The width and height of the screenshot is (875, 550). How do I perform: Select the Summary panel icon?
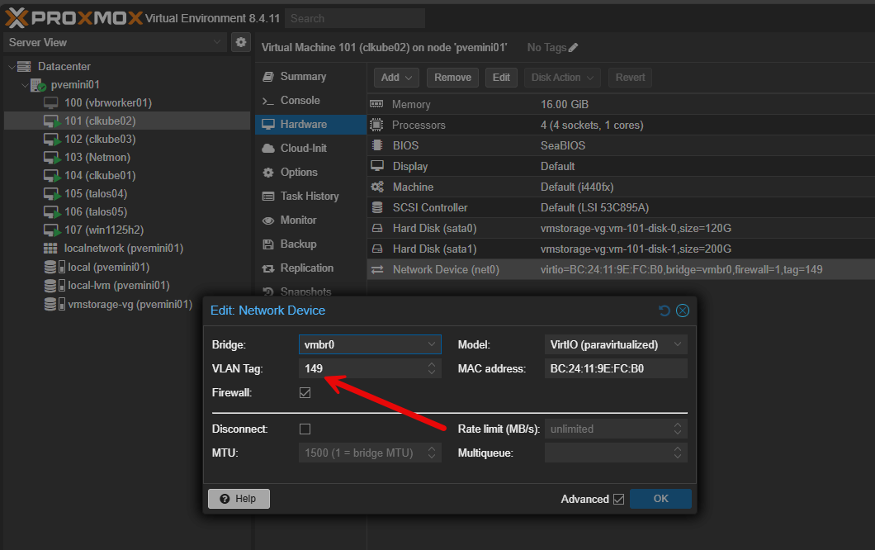268,76
